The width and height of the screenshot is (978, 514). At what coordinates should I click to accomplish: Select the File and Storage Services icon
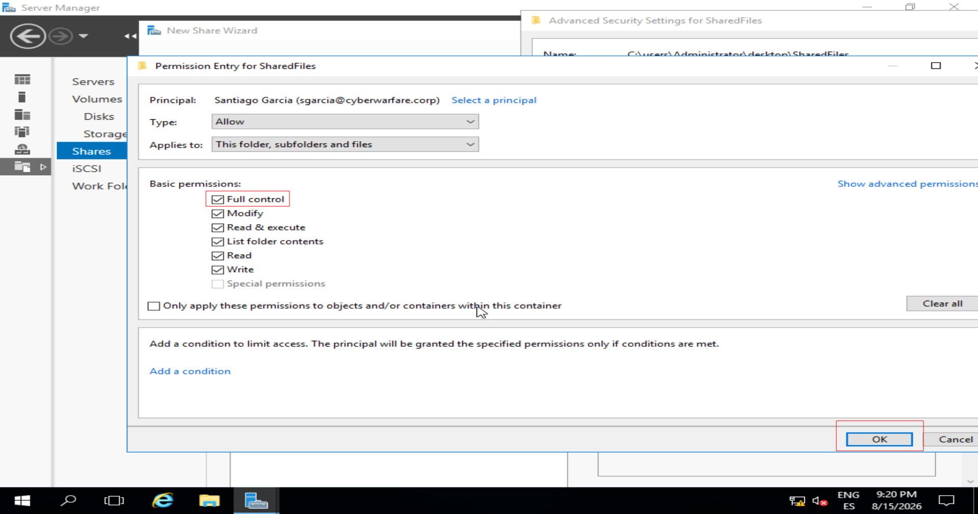(x=22, y=167)
